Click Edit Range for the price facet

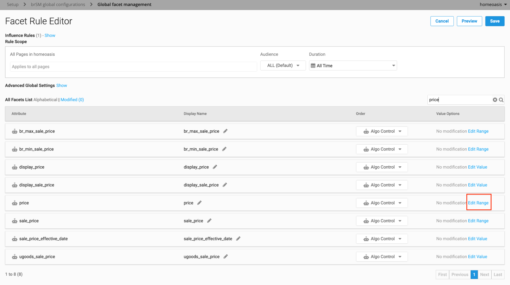click(x=478, y=203)
